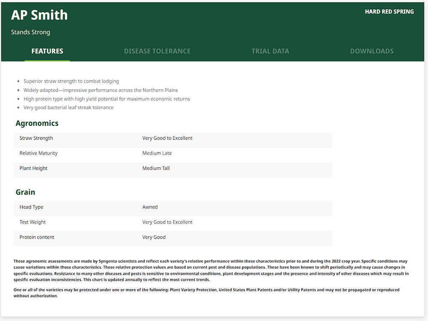Click the high protein type bullet

(107, 99)
